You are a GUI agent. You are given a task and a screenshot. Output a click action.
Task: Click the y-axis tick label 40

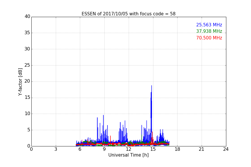[x=27, y=17]
